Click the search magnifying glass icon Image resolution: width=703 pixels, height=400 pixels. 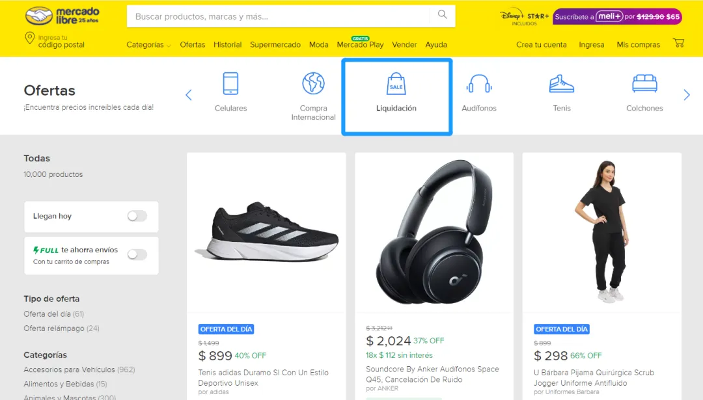442,14
